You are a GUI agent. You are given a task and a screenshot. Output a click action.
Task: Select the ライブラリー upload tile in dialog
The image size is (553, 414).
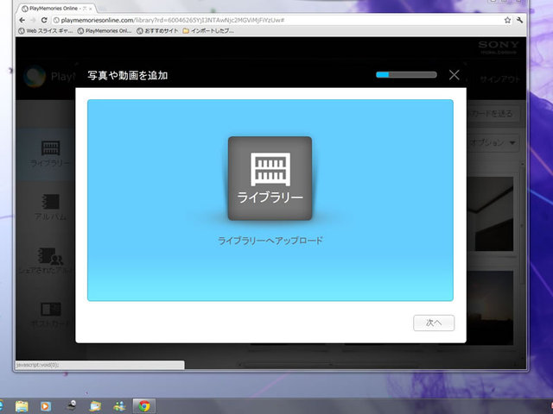(x=270, y=178)
